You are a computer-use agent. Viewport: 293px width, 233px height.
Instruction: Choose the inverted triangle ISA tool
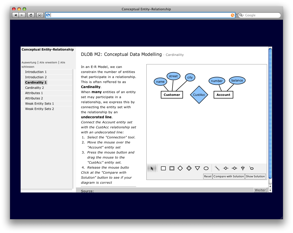click(197, 168)
